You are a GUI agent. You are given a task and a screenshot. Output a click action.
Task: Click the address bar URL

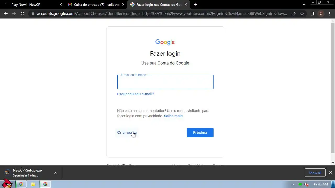pyautogui.click(x=162, y=14)
